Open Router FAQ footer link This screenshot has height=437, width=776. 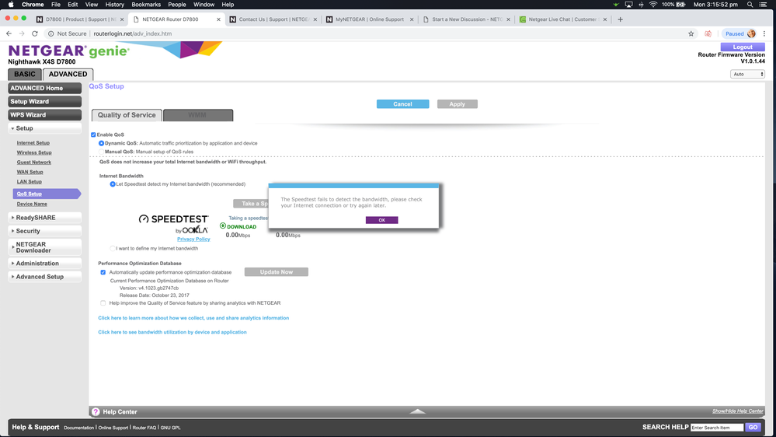tap(144, 428)
